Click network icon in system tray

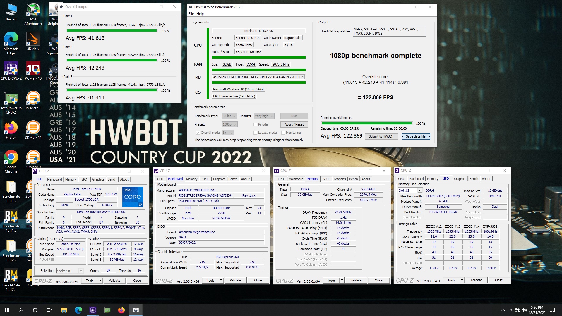pyautogui.click(x=517, y=310)
